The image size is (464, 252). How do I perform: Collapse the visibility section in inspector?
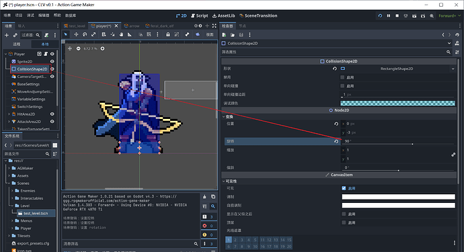[x=224, y=181]
